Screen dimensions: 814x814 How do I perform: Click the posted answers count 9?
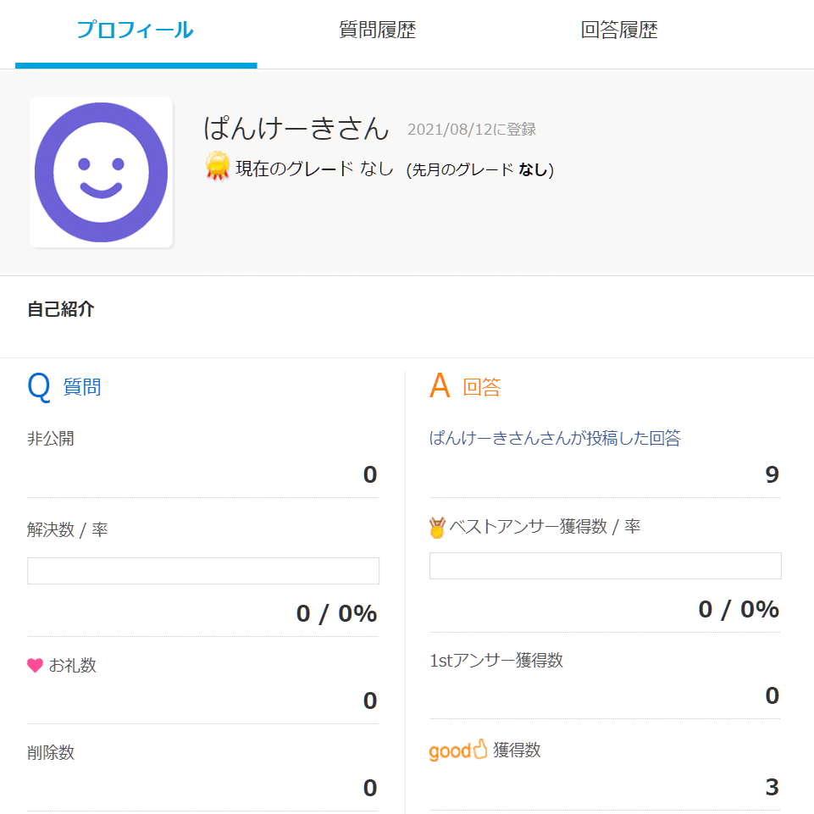772,474
